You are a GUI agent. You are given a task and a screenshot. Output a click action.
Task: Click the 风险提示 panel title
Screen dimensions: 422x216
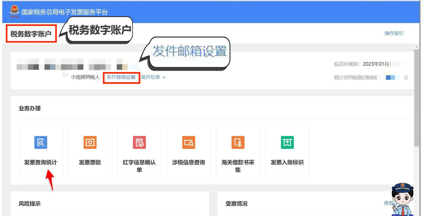pyautogui.click(x=30, y=204)
